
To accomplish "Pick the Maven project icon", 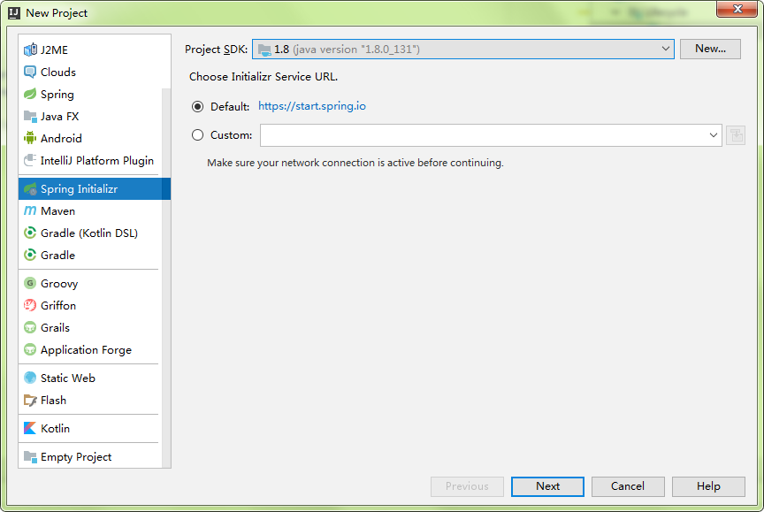I will [30, 211].
